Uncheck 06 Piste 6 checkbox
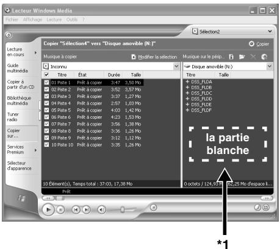Viewport: 280px width, 249px height. [x=46, y=117]
